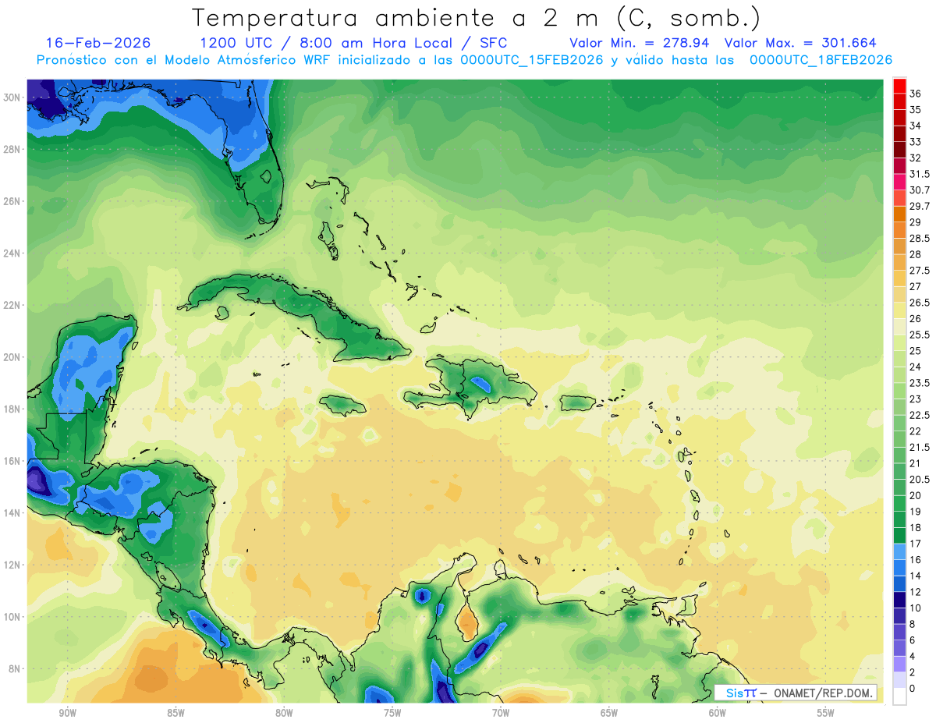The height and width of the screenshot is (723, 936).
Task: Click the '29.7' value on the color scale
Action: (x=920, y=206)
